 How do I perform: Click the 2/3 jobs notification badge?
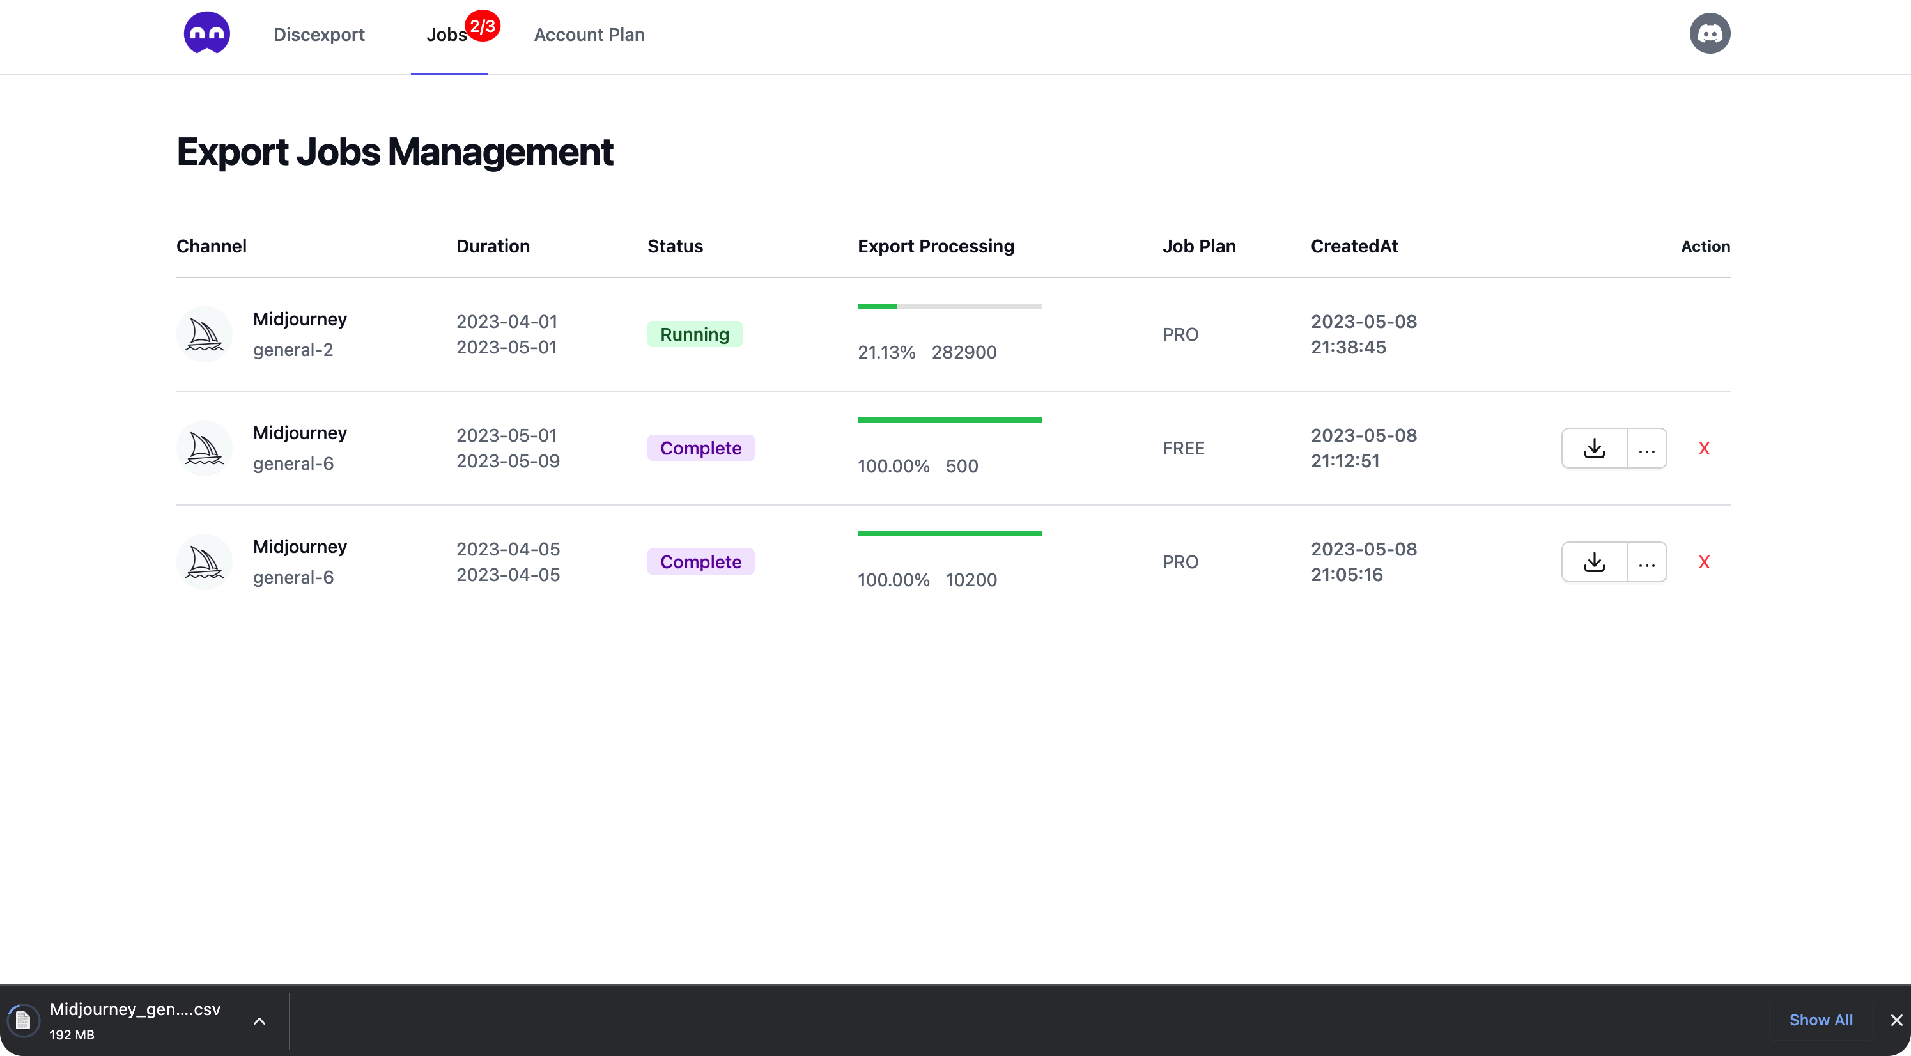pos(483,26)
